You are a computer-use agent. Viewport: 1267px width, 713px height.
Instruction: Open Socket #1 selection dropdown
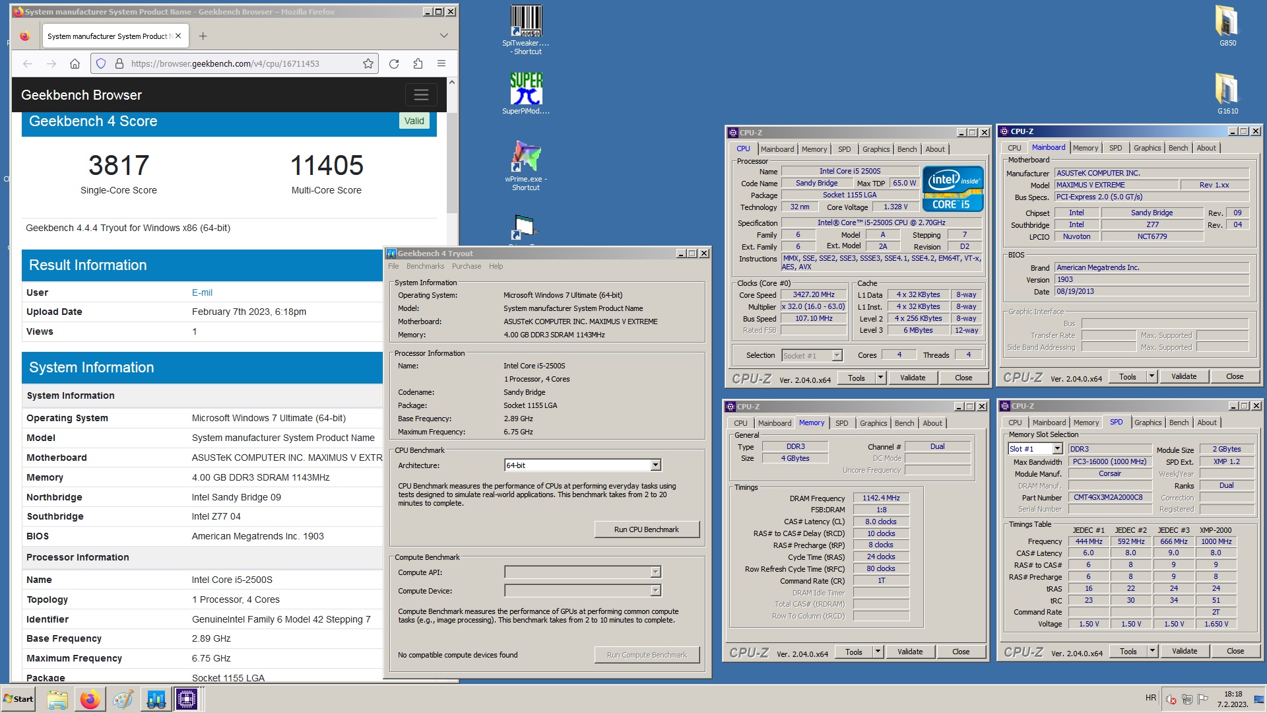[837, 356]
